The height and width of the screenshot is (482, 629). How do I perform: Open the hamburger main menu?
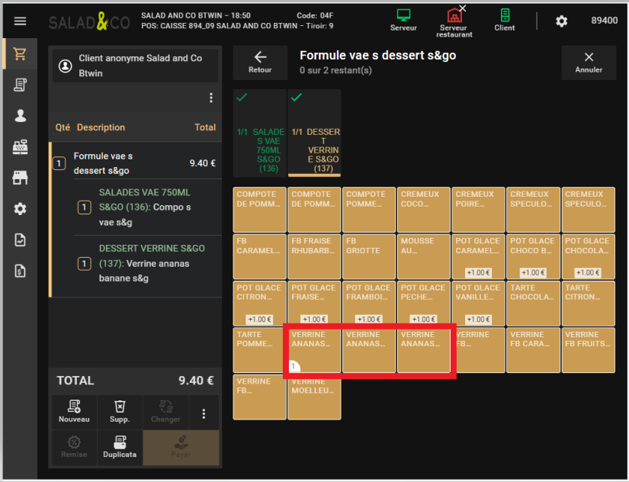click(20, 21)
